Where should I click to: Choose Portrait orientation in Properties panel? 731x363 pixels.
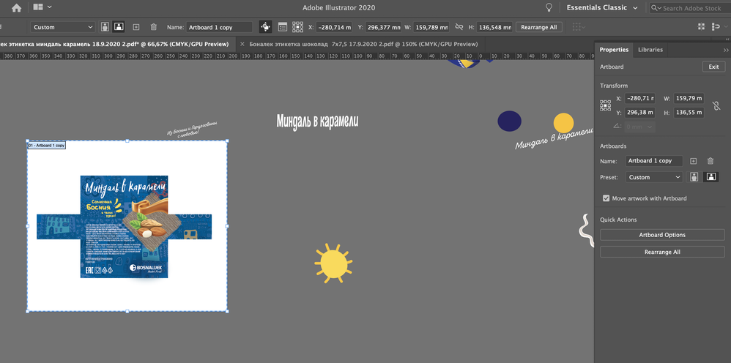pyautogui.click(x=694, y=177)
